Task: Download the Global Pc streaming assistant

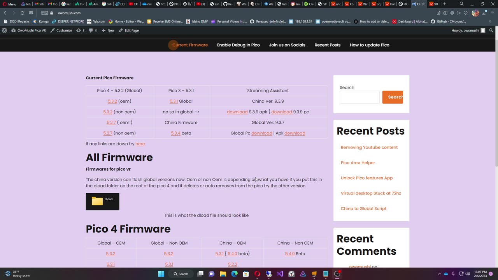Action: [x=261, y=133]
